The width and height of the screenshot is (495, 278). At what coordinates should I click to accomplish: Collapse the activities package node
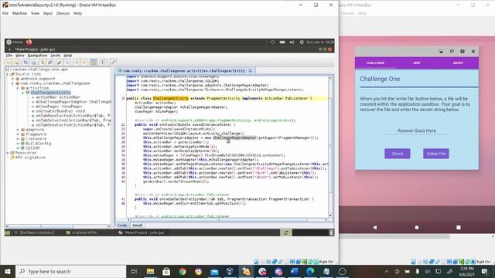pos(18,88)
